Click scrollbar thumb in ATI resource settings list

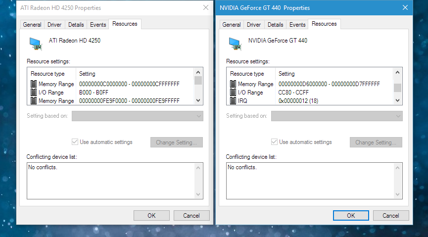coord(198,81)
